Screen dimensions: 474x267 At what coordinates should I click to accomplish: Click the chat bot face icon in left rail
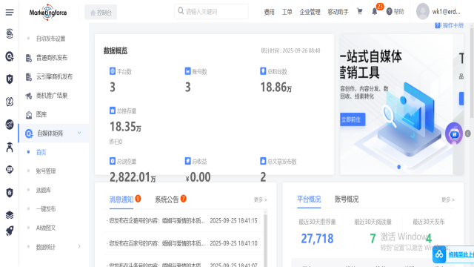(10, 170)
